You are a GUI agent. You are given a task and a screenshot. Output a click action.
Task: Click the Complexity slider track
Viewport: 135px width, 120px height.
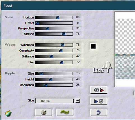coord(54,50)
